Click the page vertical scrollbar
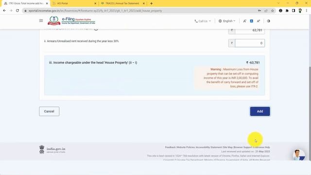 (310, 113)
